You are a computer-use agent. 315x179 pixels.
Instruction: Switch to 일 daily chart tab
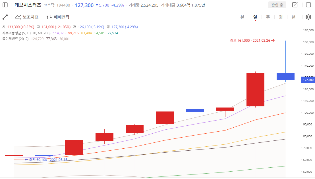click(255, 17)
